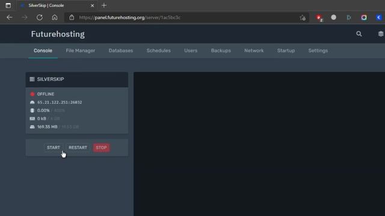Click the RESTART server button
This screenshot has height=216, width=385.
pyautogui.click(x=78, y=148)
